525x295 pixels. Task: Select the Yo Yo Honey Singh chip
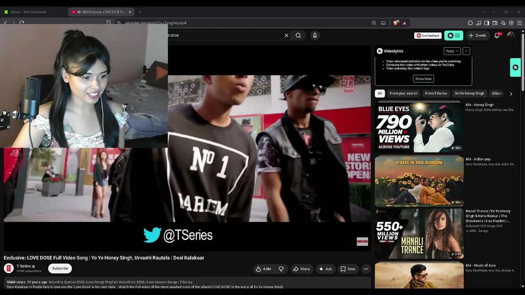click(470, 93)
